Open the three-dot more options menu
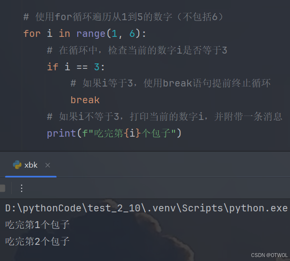Screen dimensions: 290x261 (22, 188)
